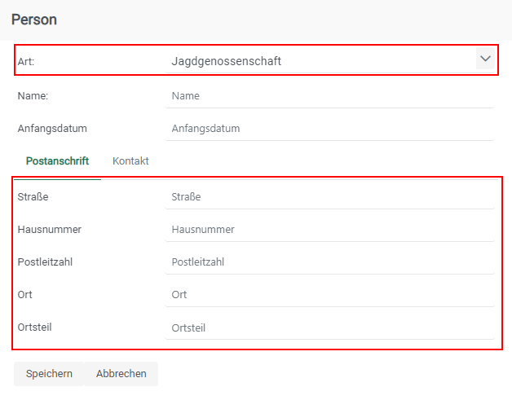This screenshot has width=512, height=400.
Task: Focus the Ortsteil input field
Action: point(329,328)
